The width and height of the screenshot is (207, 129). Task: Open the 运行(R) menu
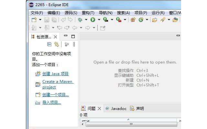tap(158, 13)
